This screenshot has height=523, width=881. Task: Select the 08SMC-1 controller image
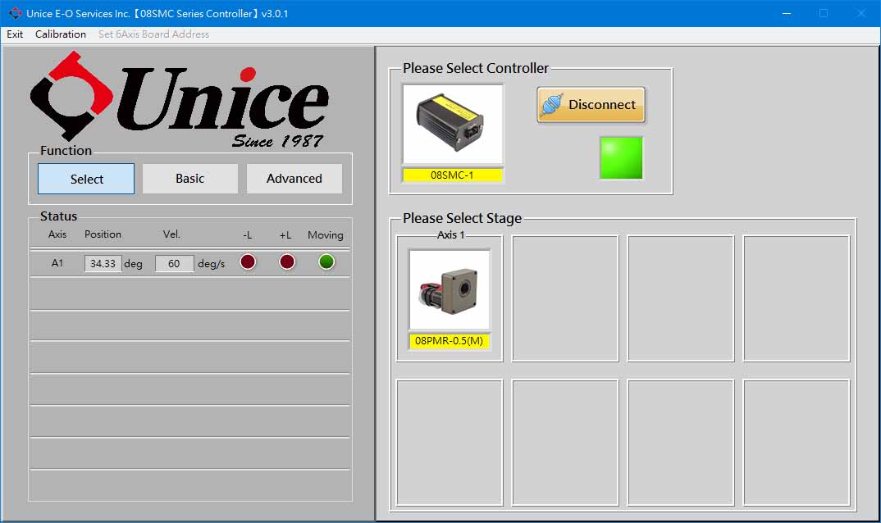coord(452,124)
